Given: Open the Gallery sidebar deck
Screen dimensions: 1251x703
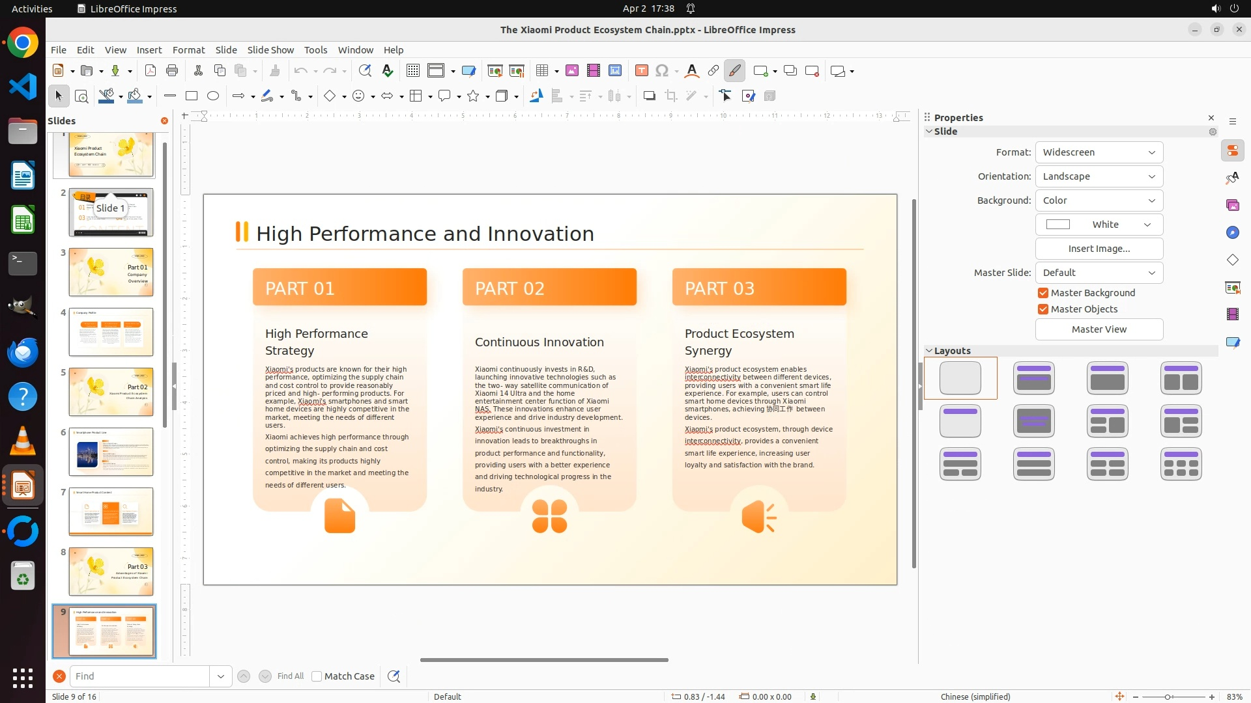Looking at the screenshot, I should click(1232, 206).
